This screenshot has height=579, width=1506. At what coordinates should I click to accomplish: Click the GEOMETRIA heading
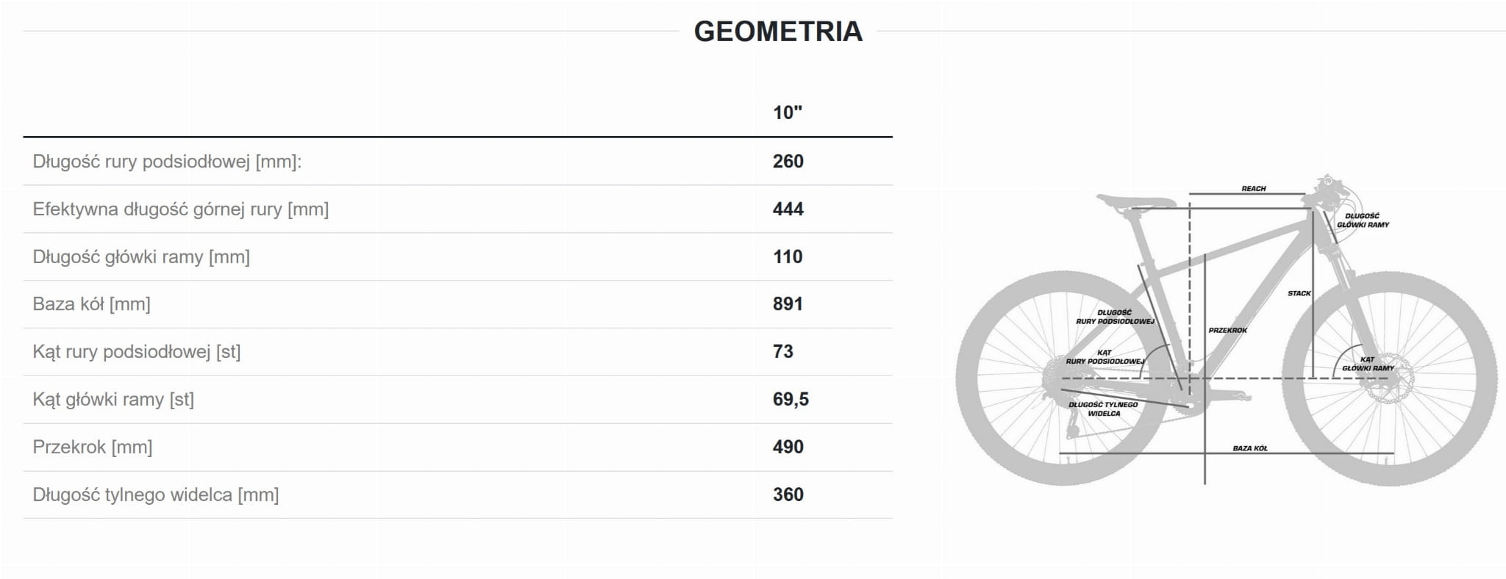[778, 32]
